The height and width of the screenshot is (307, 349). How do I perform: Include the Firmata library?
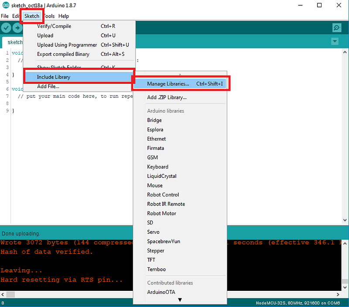pos(180,148)
